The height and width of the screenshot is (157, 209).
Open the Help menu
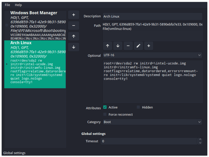click(18, 5)
